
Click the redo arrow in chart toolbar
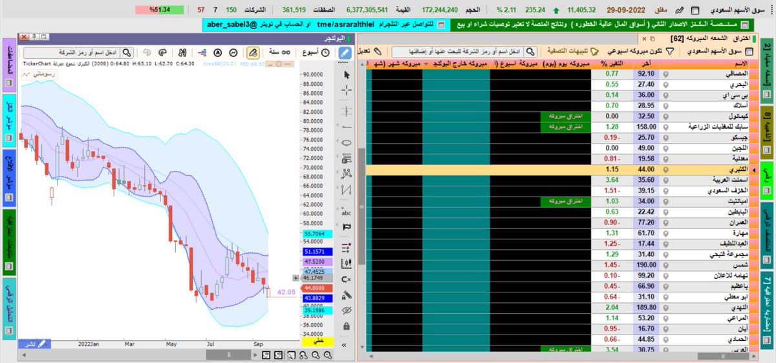[162, 53]
